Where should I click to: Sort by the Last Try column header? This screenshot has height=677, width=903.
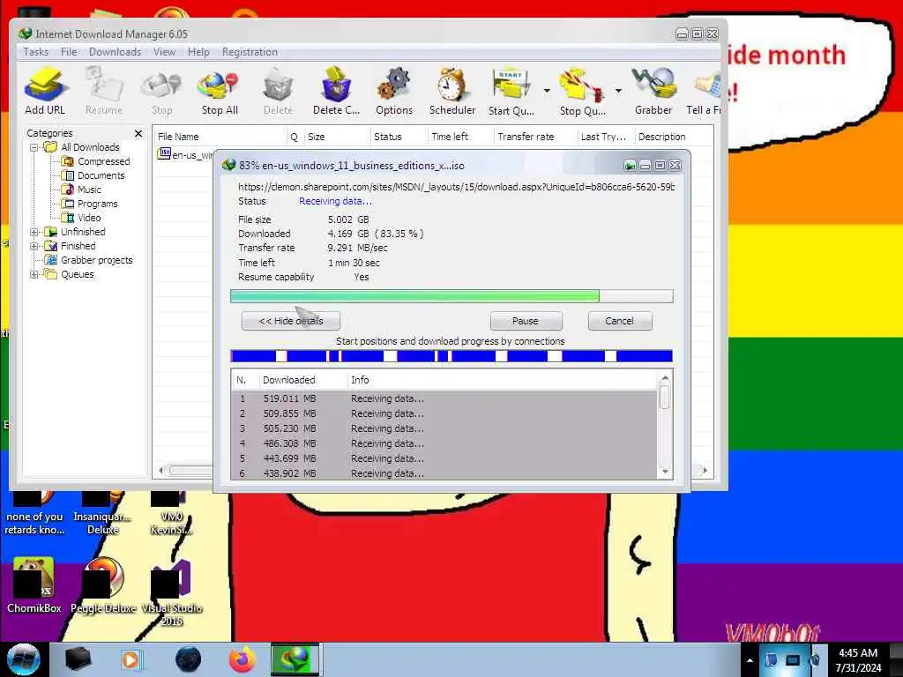[x=605, y=137]
